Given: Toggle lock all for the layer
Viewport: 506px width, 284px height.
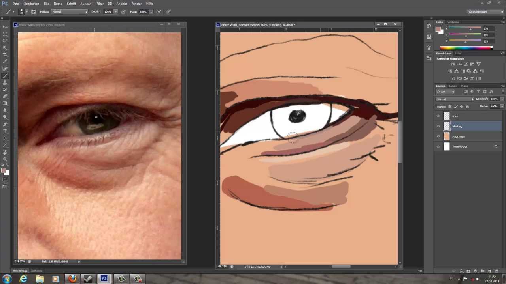Looking at the screenshot, I should point(467,106).
